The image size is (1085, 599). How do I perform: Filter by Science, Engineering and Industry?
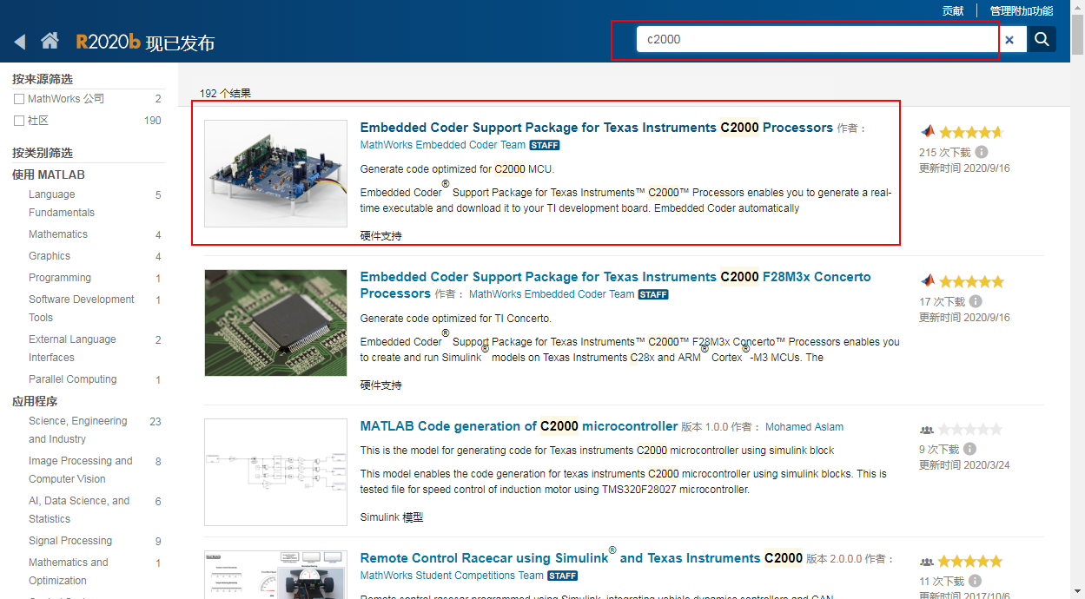[x=78, y=430]
